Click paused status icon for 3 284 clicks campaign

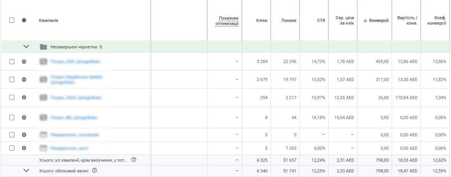(x=24, y=61)
